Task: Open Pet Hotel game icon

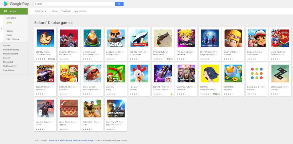Action: (x=92, y=108)
